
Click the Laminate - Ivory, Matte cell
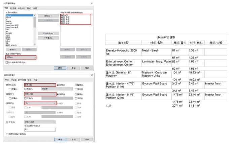pos(157,63)
